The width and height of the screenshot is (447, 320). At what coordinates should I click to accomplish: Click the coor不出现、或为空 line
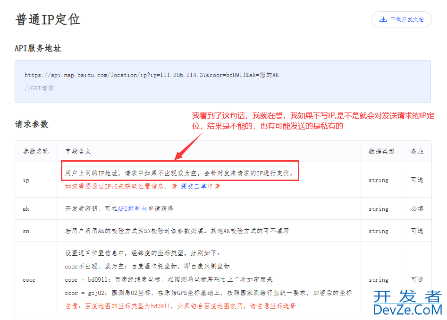coord(147,266)
